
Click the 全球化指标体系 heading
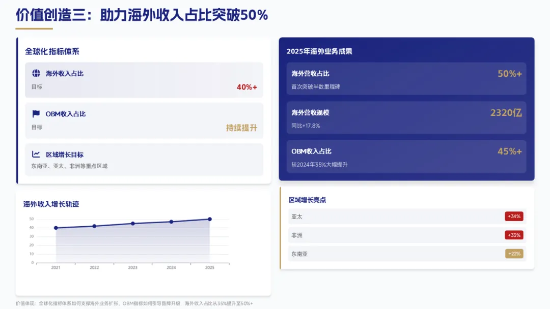pyautogui.click(x=52, y=51)
